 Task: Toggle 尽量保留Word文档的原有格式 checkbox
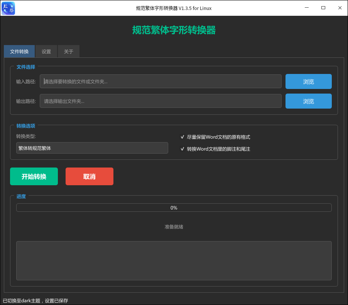tap(182, 137)
